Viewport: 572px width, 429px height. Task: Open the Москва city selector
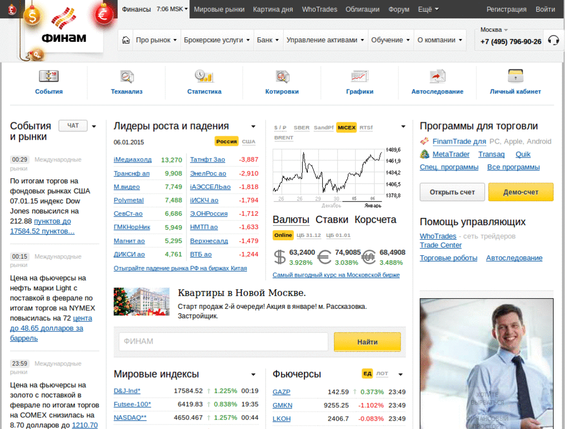(x=494, y=30)
